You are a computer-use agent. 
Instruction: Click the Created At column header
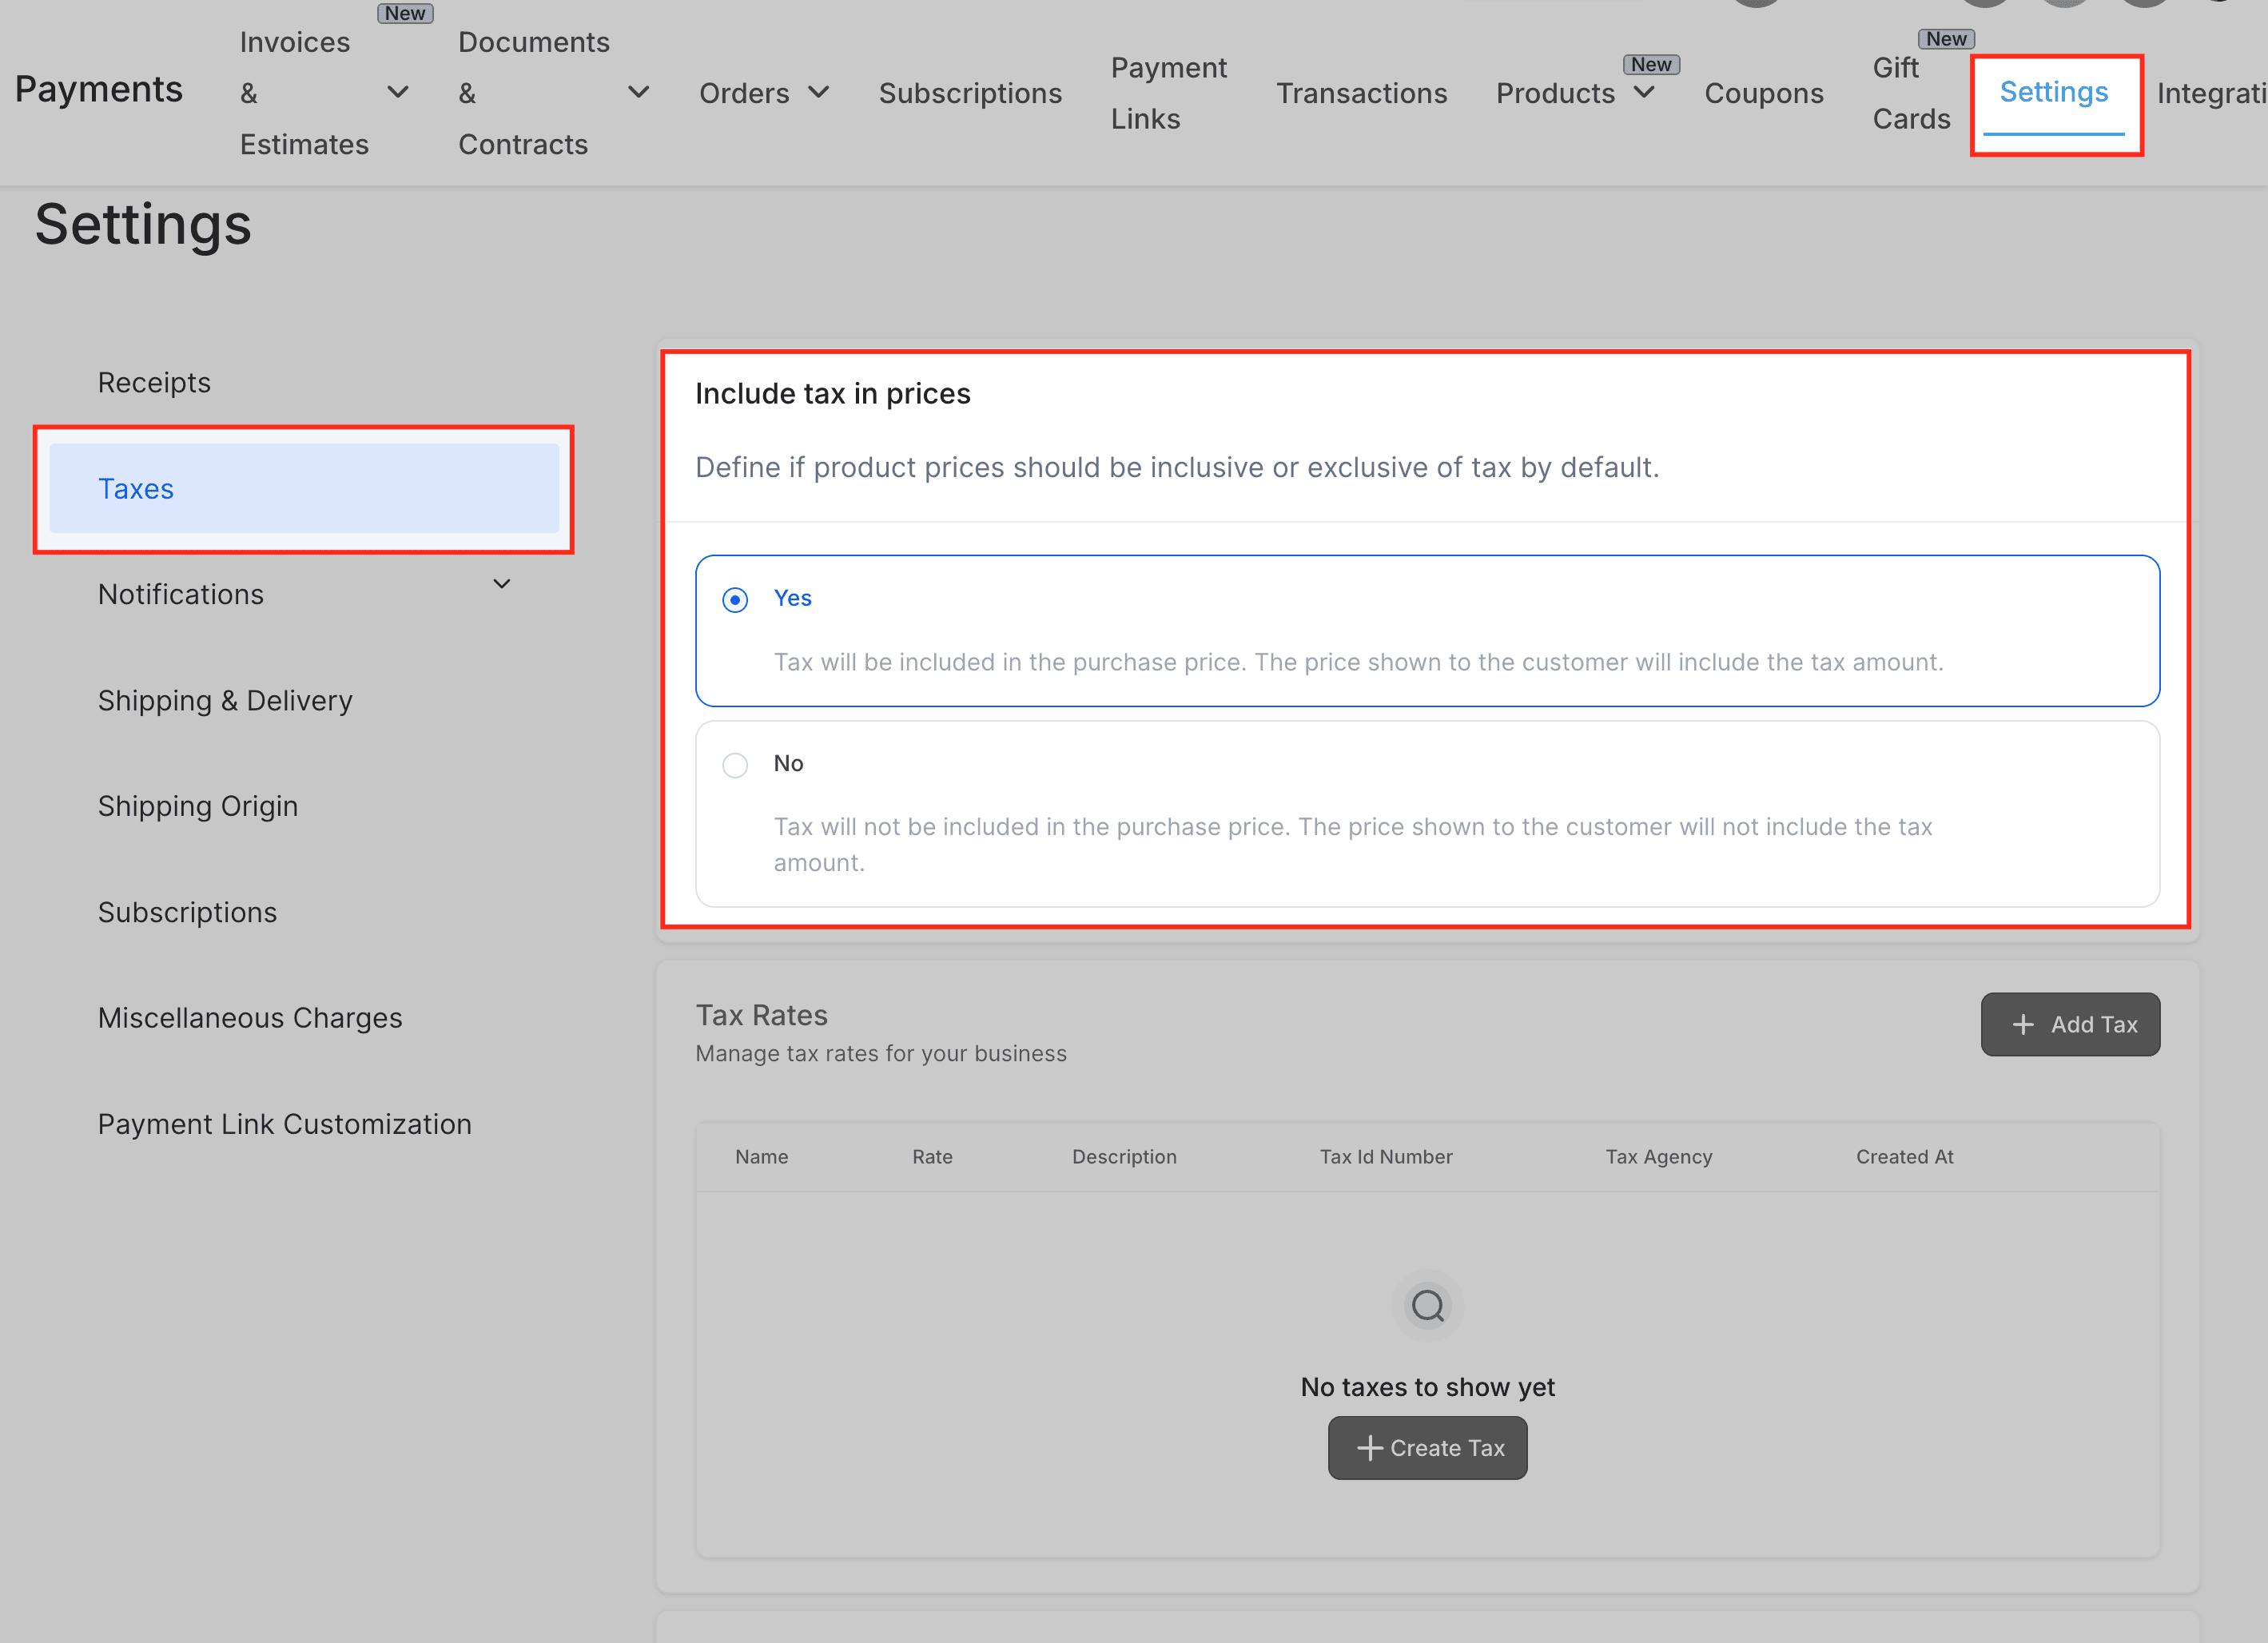[1904, 1157]
